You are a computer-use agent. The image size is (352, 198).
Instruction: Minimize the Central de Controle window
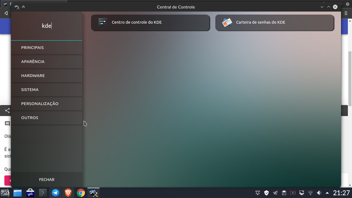coord(322,7)
